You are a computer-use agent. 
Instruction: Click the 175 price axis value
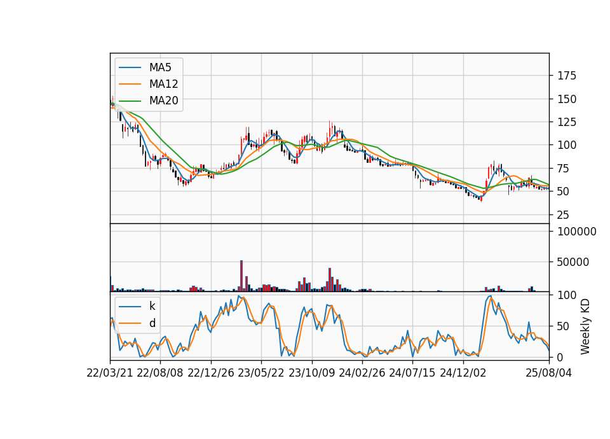coord(567,76)
